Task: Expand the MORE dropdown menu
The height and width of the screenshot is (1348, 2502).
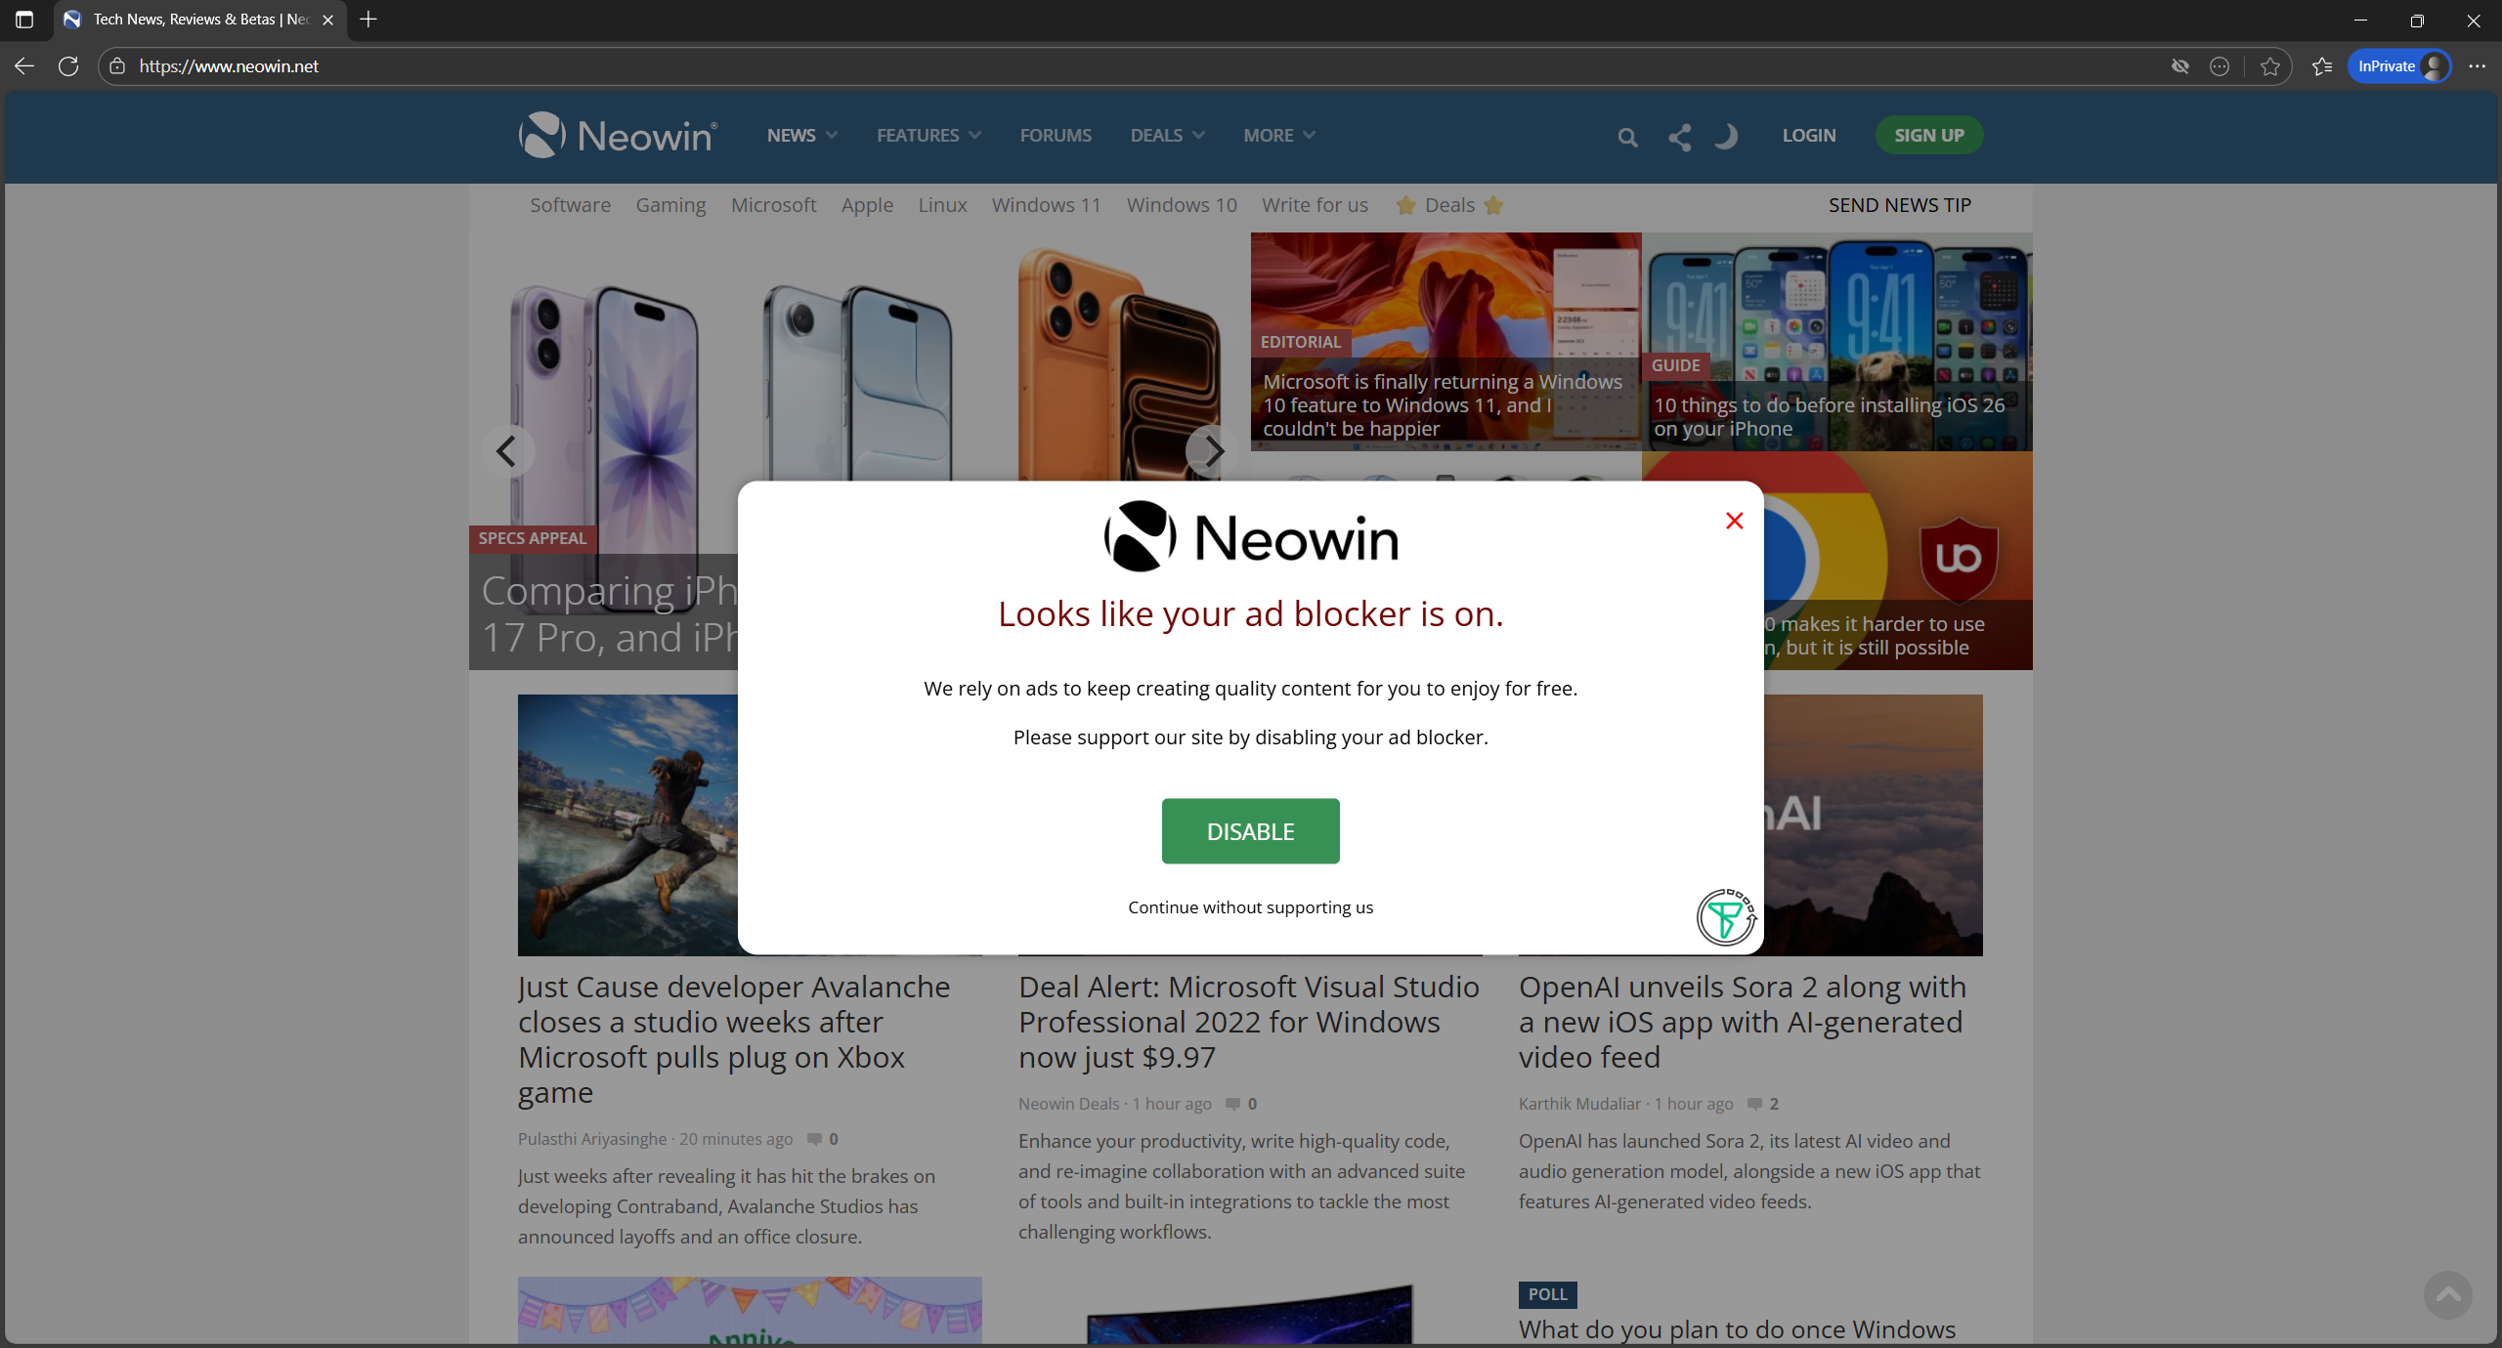Action: [x=1278, y=136]
